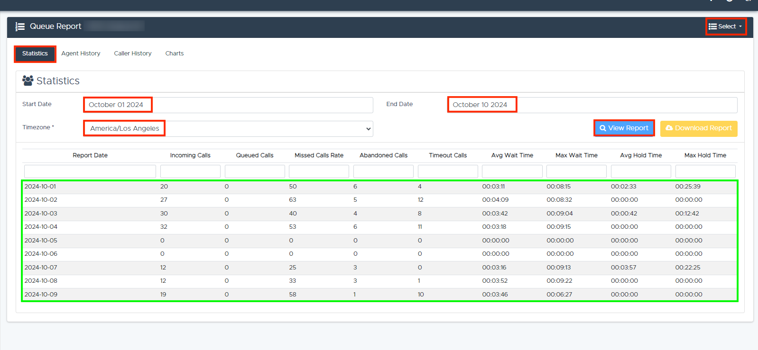Go to the Charts tab
758x350 pixels.
point(174,54)
